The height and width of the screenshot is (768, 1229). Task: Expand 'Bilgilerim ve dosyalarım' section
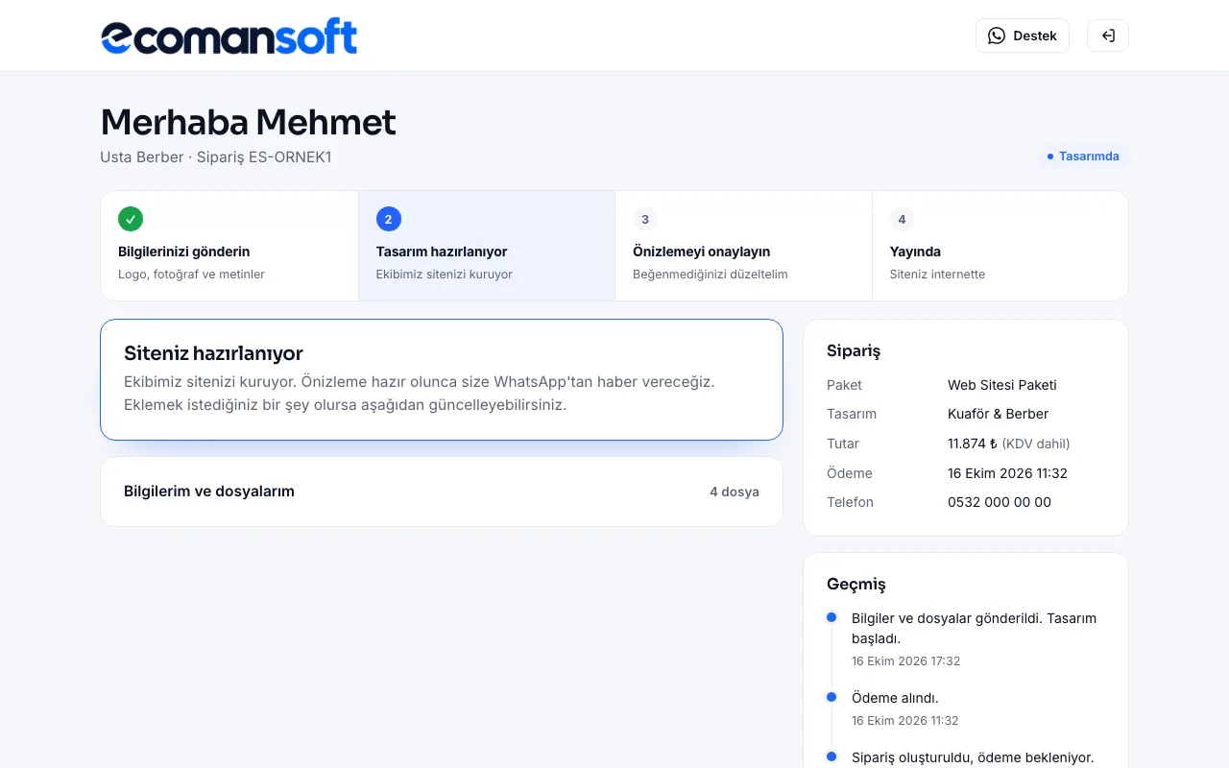point(442,492)
